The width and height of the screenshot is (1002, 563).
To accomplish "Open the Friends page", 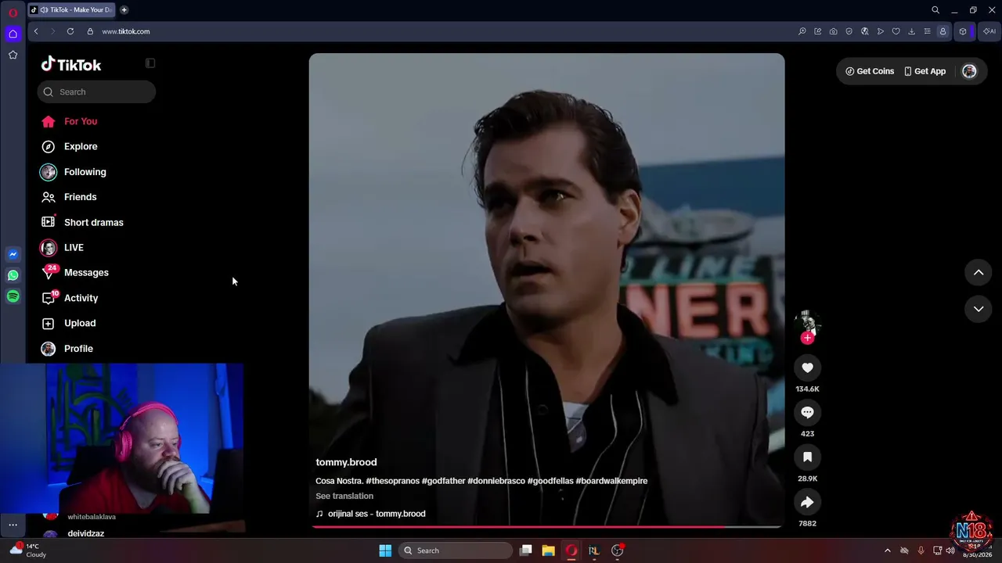I will (80, 197).
